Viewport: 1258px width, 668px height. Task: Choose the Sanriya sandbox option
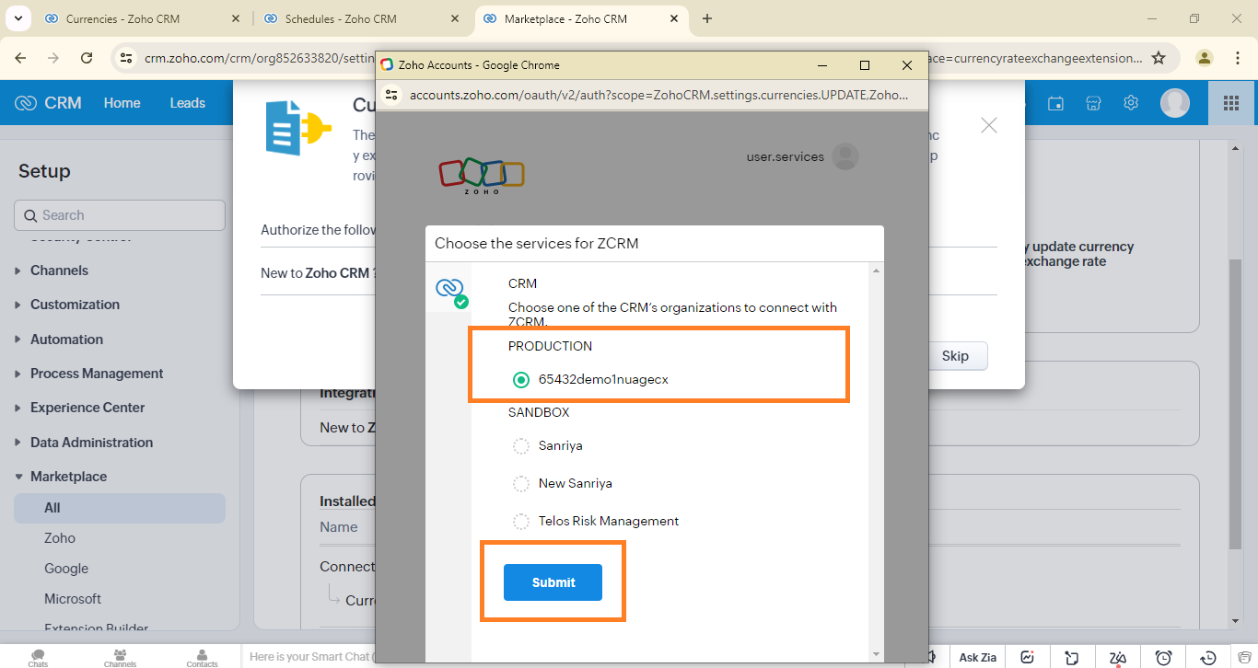(x=521, y=446)
